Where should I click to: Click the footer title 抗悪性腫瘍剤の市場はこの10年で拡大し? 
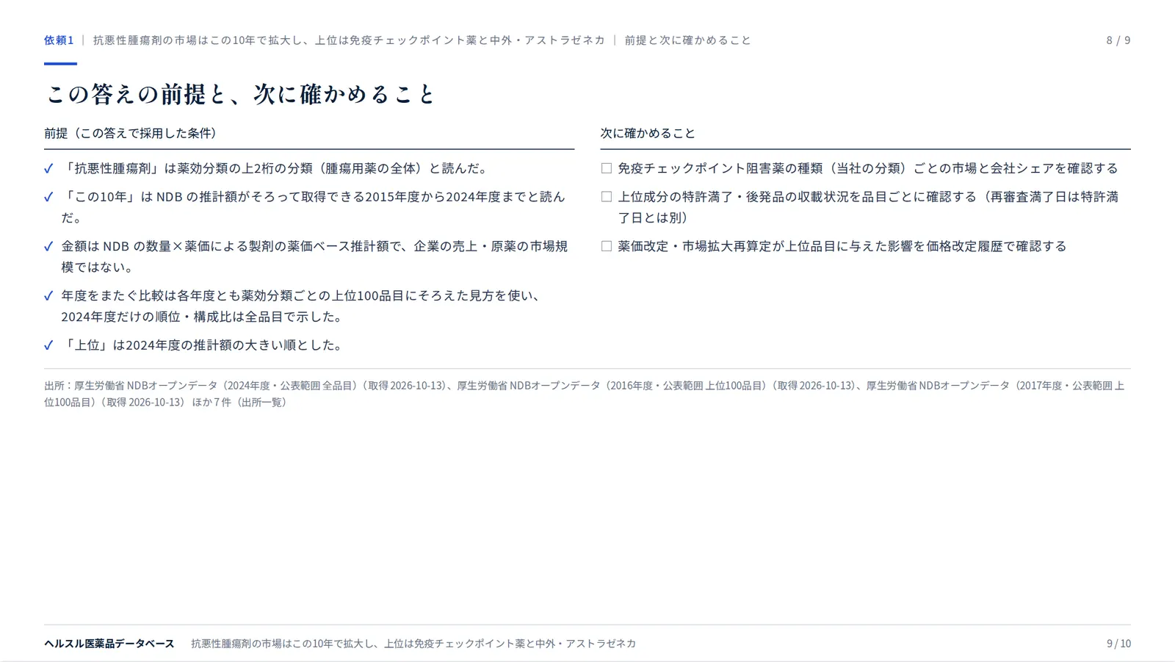click(x=413, y=644)
